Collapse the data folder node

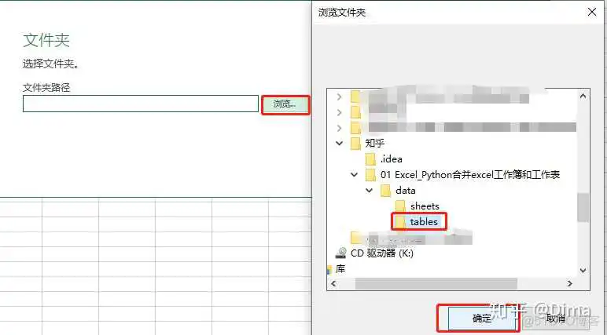tap(370, 191)
